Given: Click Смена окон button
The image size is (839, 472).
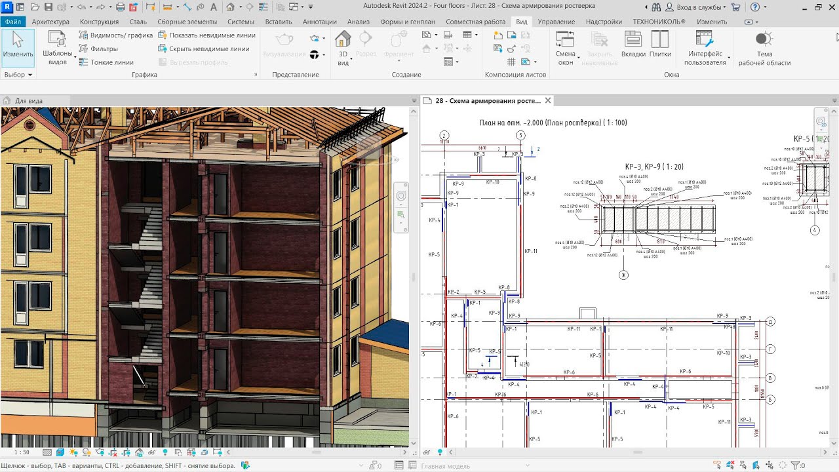Looking at the screenshot, I should pyautogui.click(x=565, y=49).
